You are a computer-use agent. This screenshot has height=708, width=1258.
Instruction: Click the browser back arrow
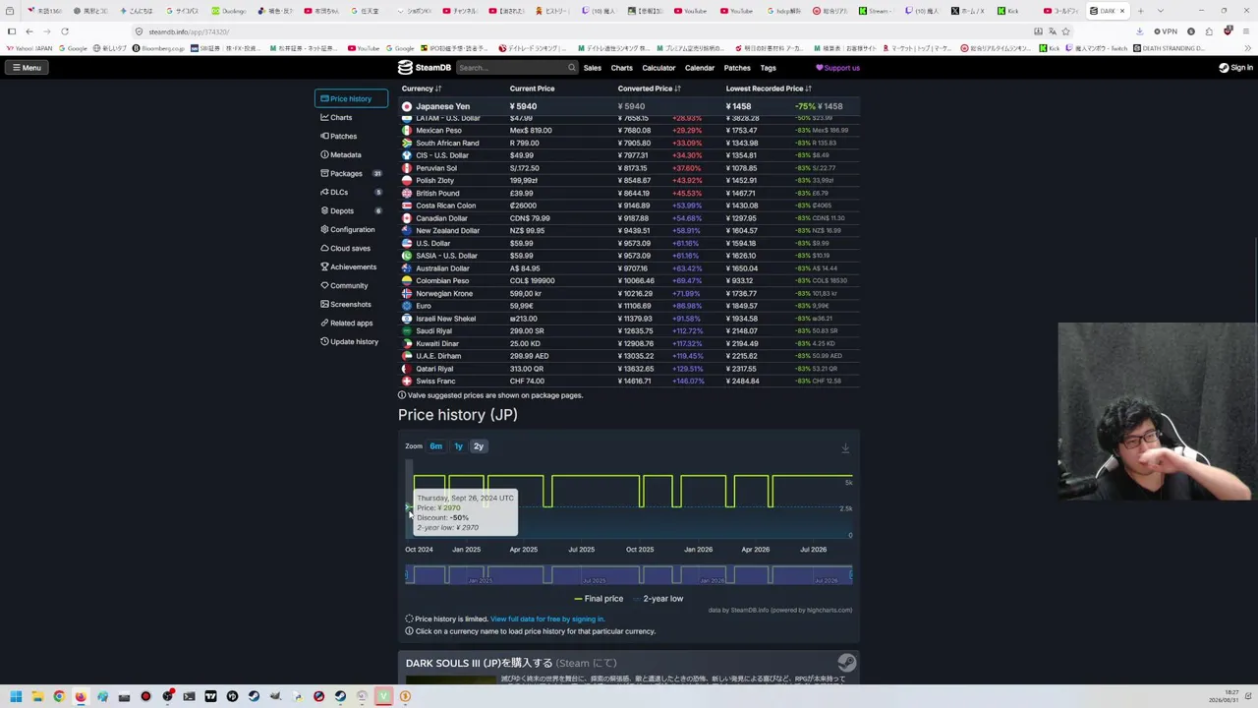29,31
